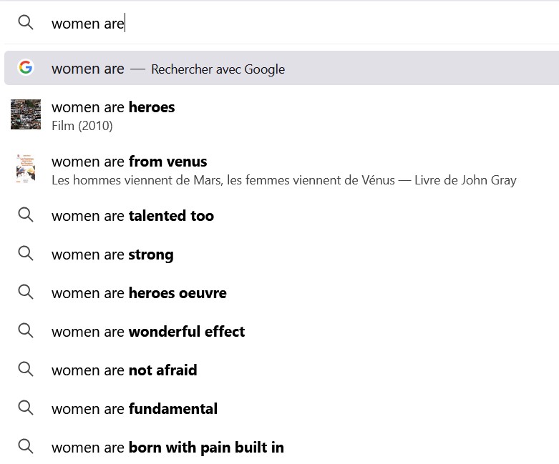
Task: Open the John Gray book cover thumbnail
Action: point(26,169)
